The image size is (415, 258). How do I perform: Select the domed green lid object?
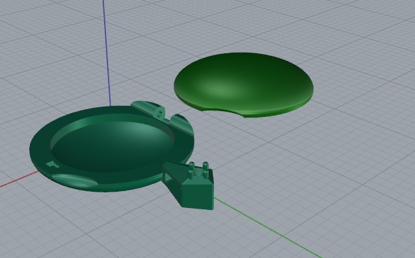coord(243,84)
